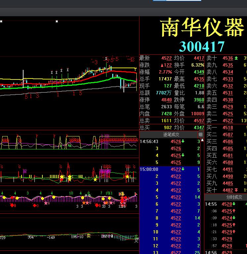Click the 买七 bid price 4491
247x254 pixels.
pyautogui.click(x=228, y=170)
